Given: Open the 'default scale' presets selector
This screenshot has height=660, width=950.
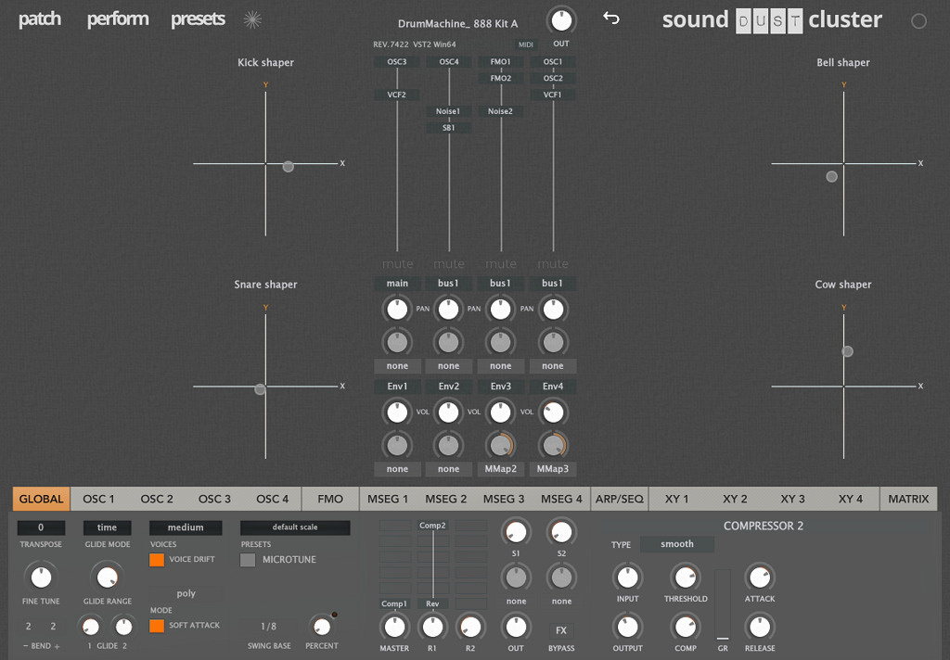Looking at the screenshot, I should [295, 527].
